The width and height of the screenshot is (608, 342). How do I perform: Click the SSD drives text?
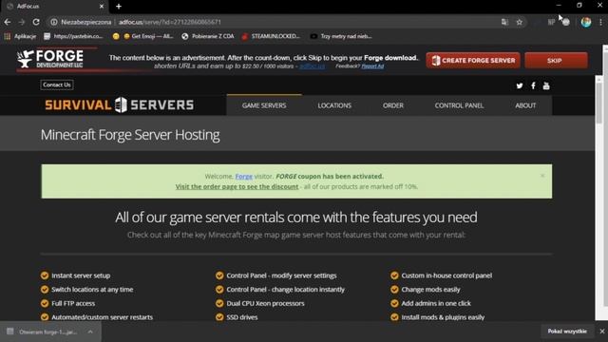[x=242, y=317]
